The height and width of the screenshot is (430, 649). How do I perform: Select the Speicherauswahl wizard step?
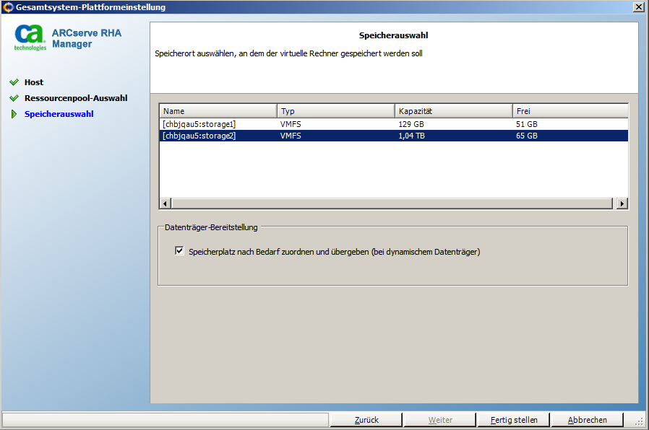tap(59, 114)
